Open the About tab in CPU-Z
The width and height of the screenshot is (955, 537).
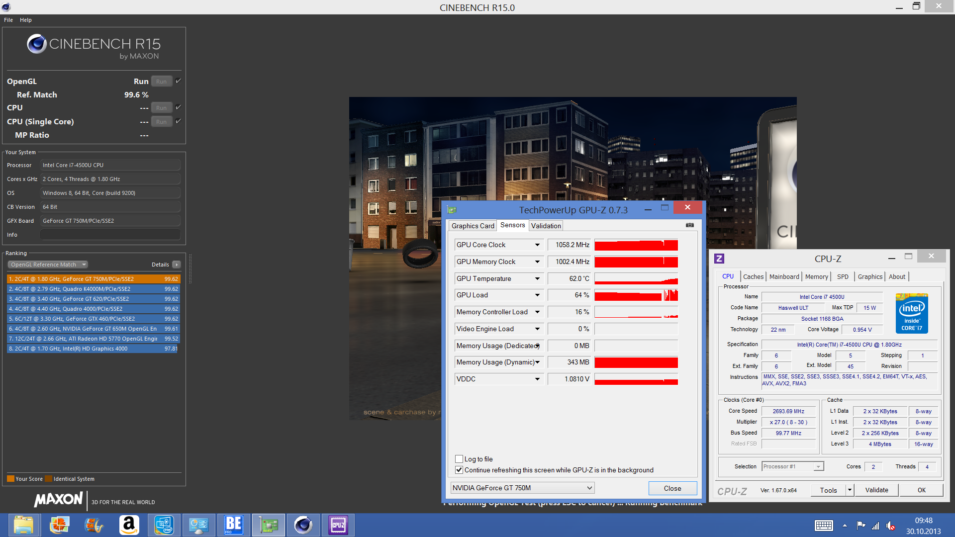897,277
